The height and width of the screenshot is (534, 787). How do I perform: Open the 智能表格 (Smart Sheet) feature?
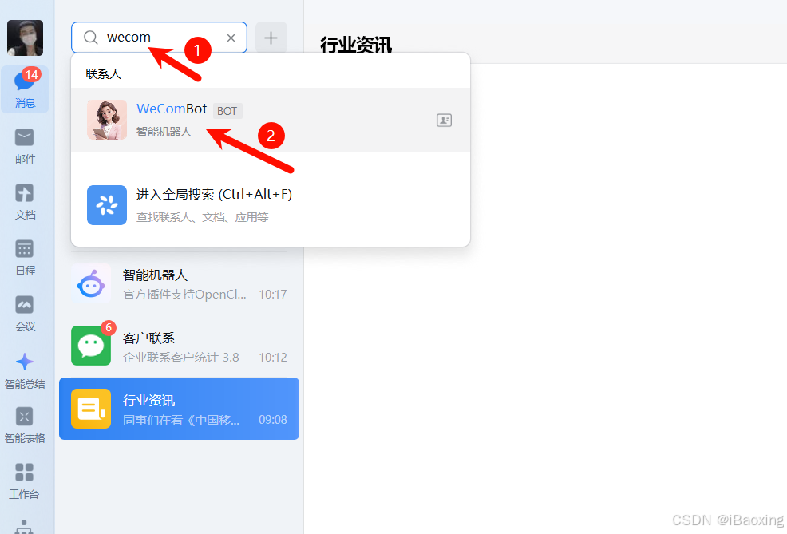pos(25,425)
